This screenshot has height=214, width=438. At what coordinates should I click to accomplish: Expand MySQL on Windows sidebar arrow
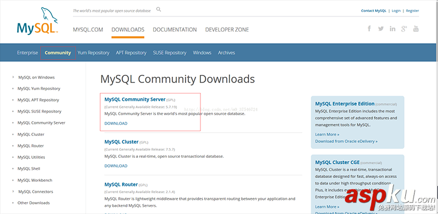13,77
